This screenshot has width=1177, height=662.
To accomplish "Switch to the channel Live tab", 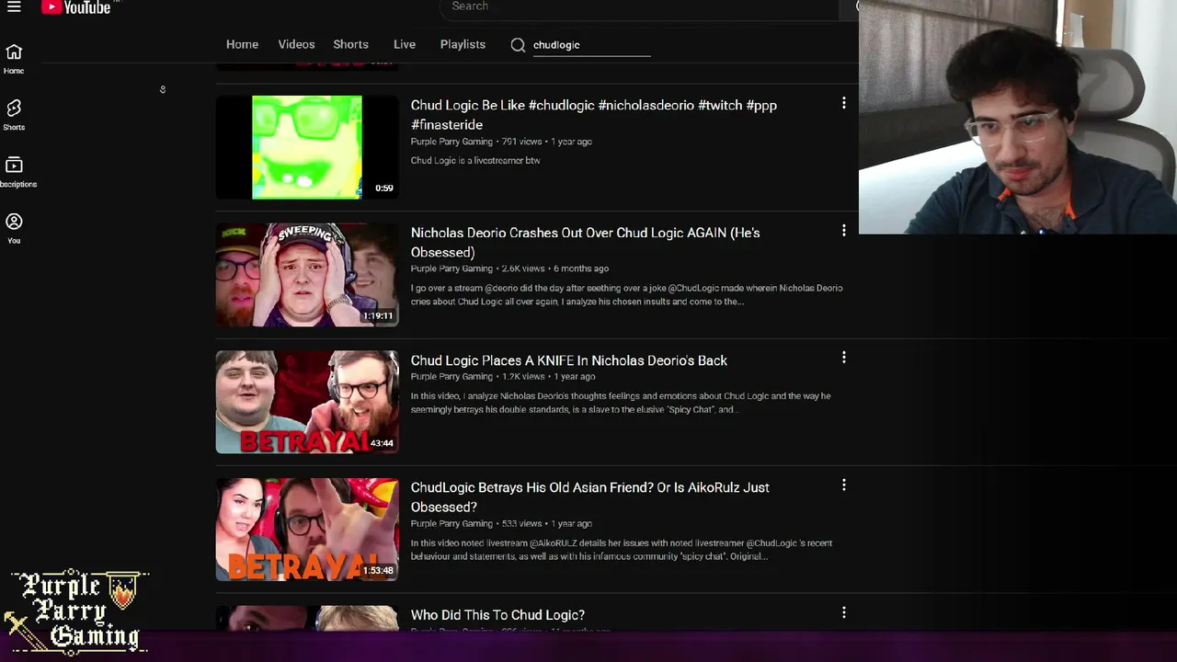I will pyautogui.click(x=405, y=44).
